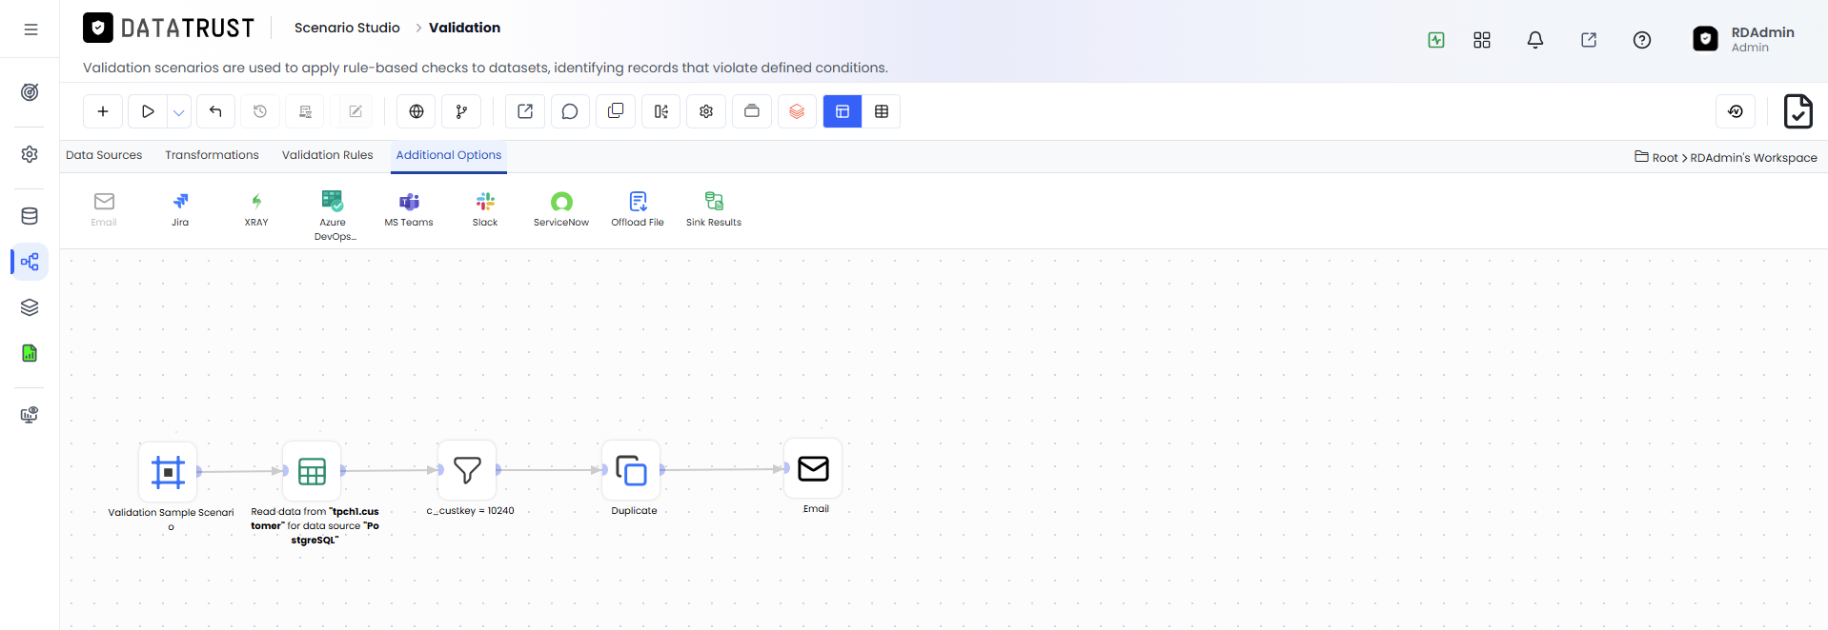Open scenario settings gear in toolbar

706,111
